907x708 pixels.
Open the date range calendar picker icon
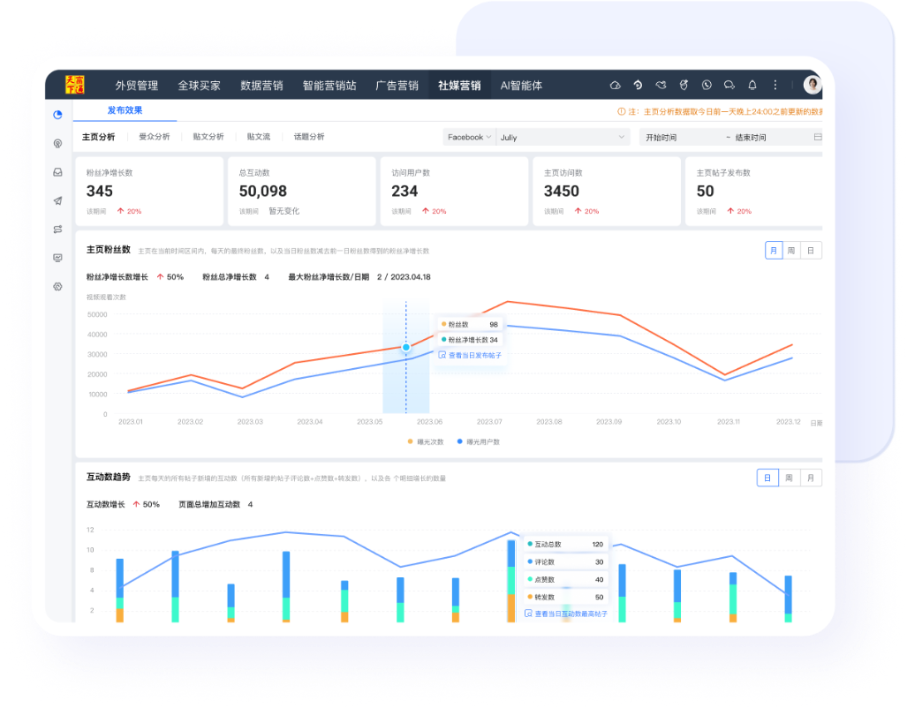pos(817,137)
